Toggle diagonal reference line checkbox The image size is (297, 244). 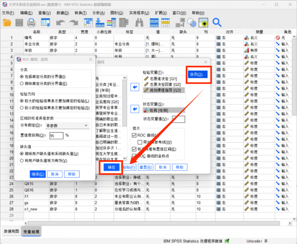click(x=140, y=142)
